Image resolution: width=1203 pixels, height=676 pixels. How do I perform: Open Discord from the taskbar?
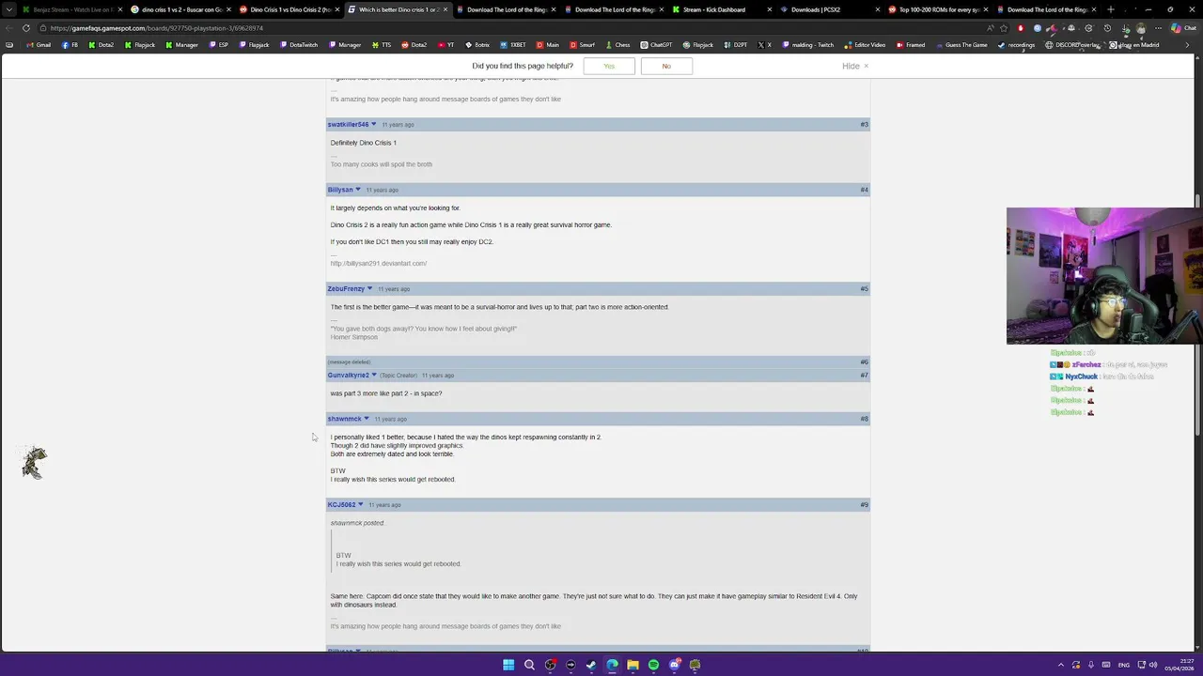click(674, 665)
